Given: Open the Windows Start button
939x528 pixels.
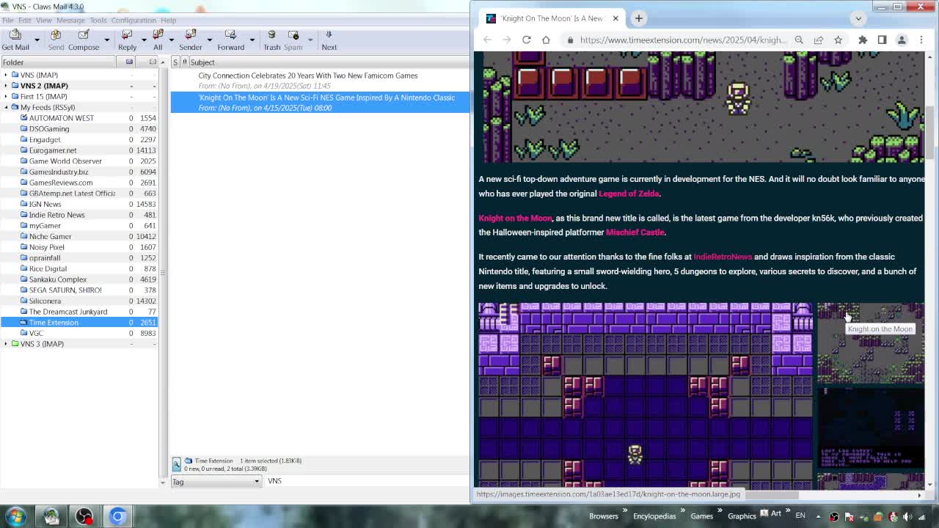Looking at the screenshot, I should tap(16, 516).
